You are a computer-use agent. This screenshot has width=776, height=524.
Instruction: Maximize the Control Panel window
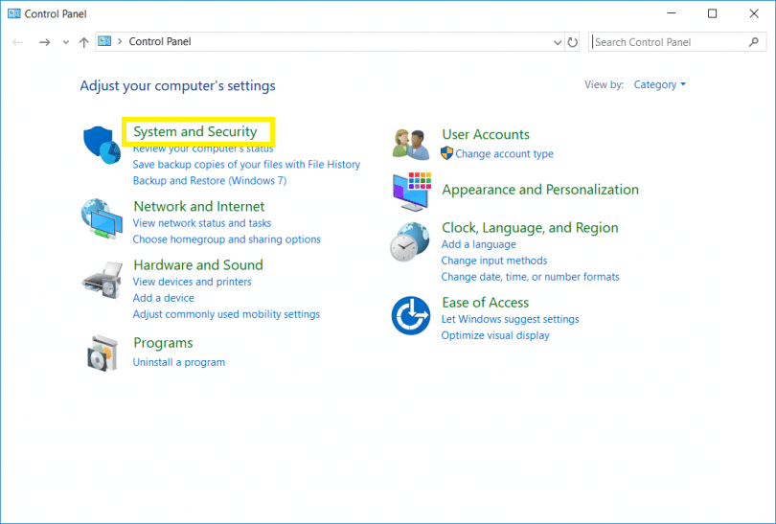click(x=712, y=13)
